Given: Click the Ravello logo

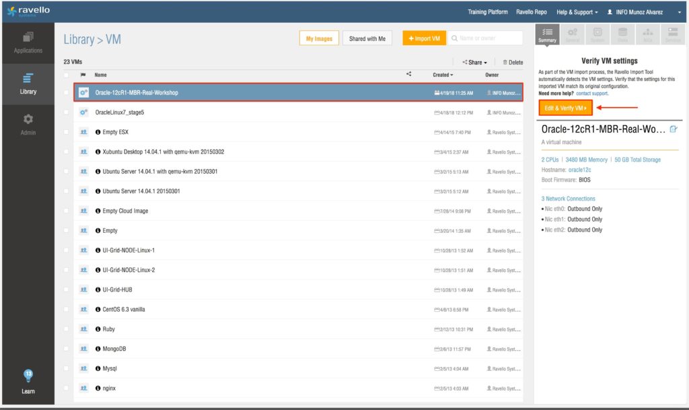Looking at the screenshot, I should (x=28, y=11).
